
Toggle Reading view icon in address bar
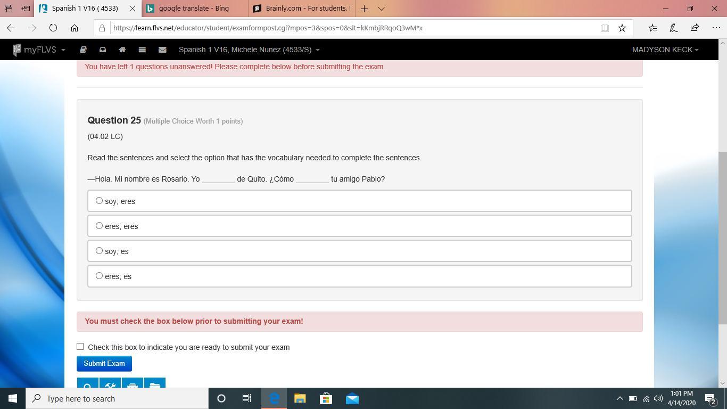point(605,28)
